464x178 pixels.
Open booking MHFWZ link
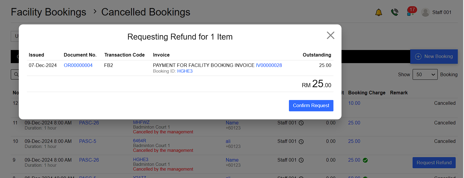141,122
